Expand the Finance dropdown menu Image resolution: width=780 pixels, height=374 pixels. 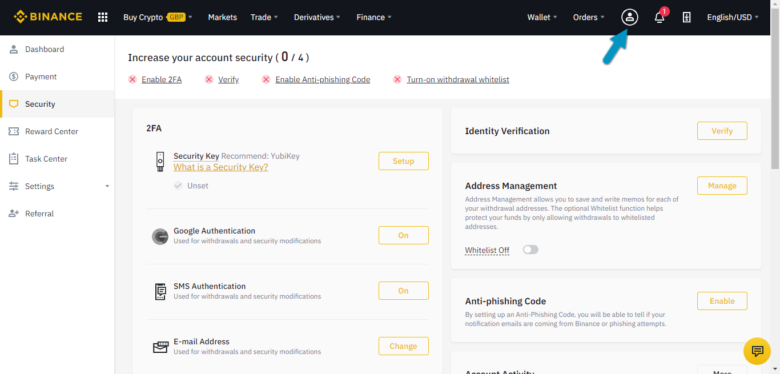[374, 17]
